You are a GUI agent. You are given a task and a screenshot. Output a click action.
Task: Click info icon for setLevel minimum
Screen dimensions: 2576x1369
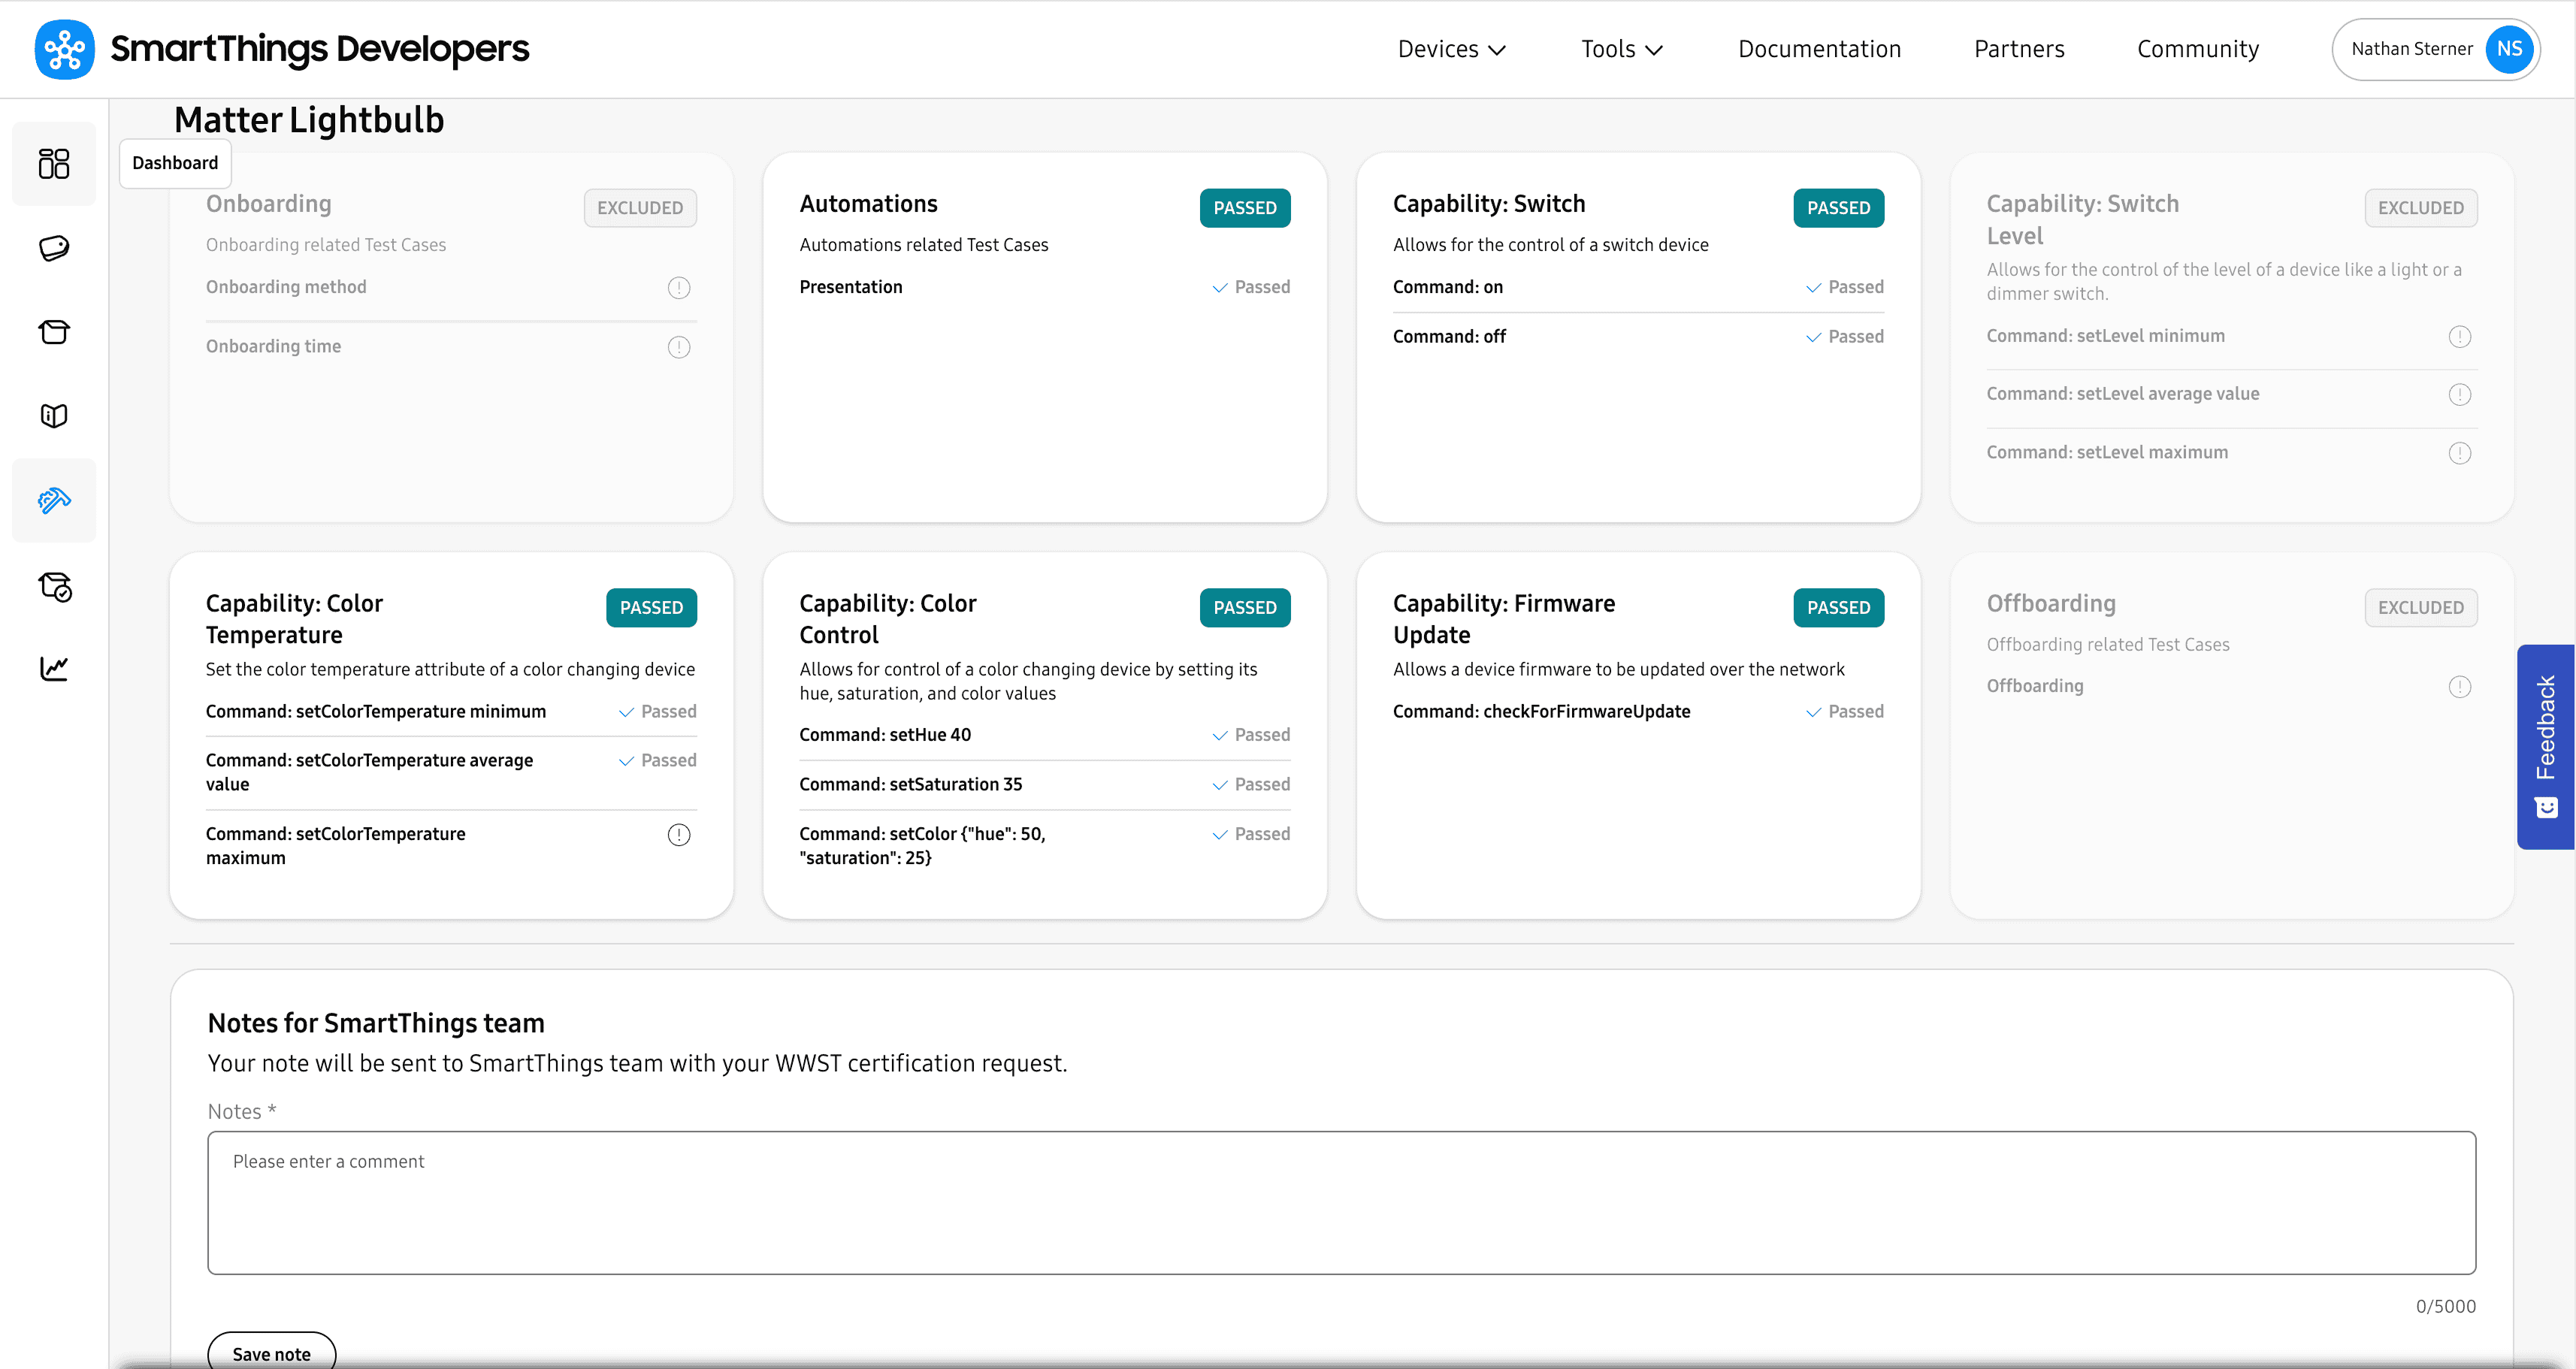2460,337
